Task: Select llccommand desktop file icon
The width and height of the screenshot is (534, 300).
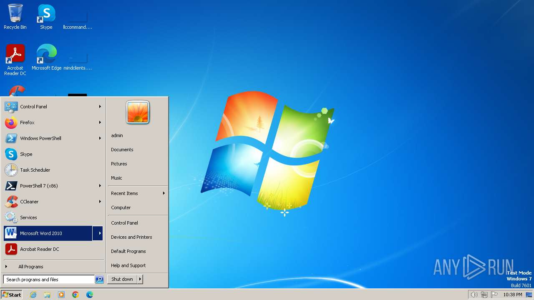Action: point(78,17)
